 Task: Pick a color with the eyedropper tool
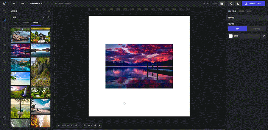click(x=263, y=36)
